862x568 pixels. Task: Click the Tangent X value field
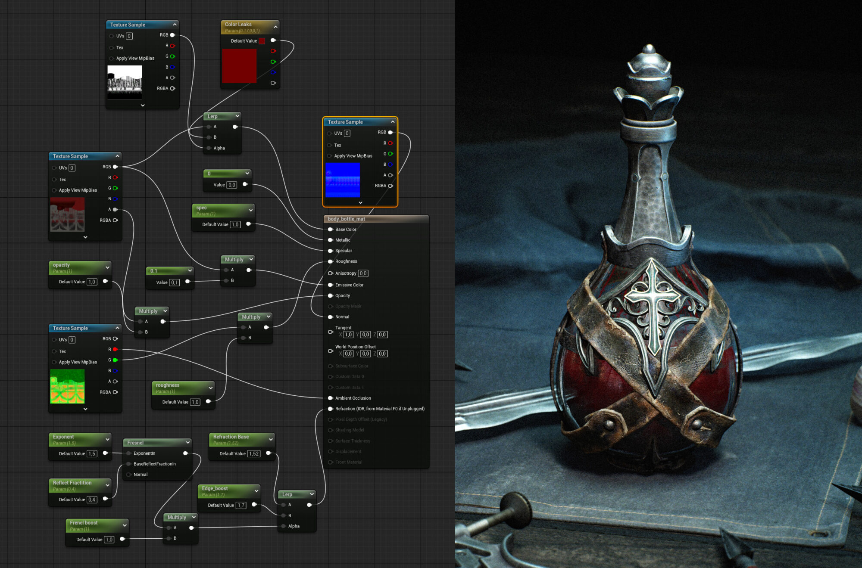click(348, 335)
